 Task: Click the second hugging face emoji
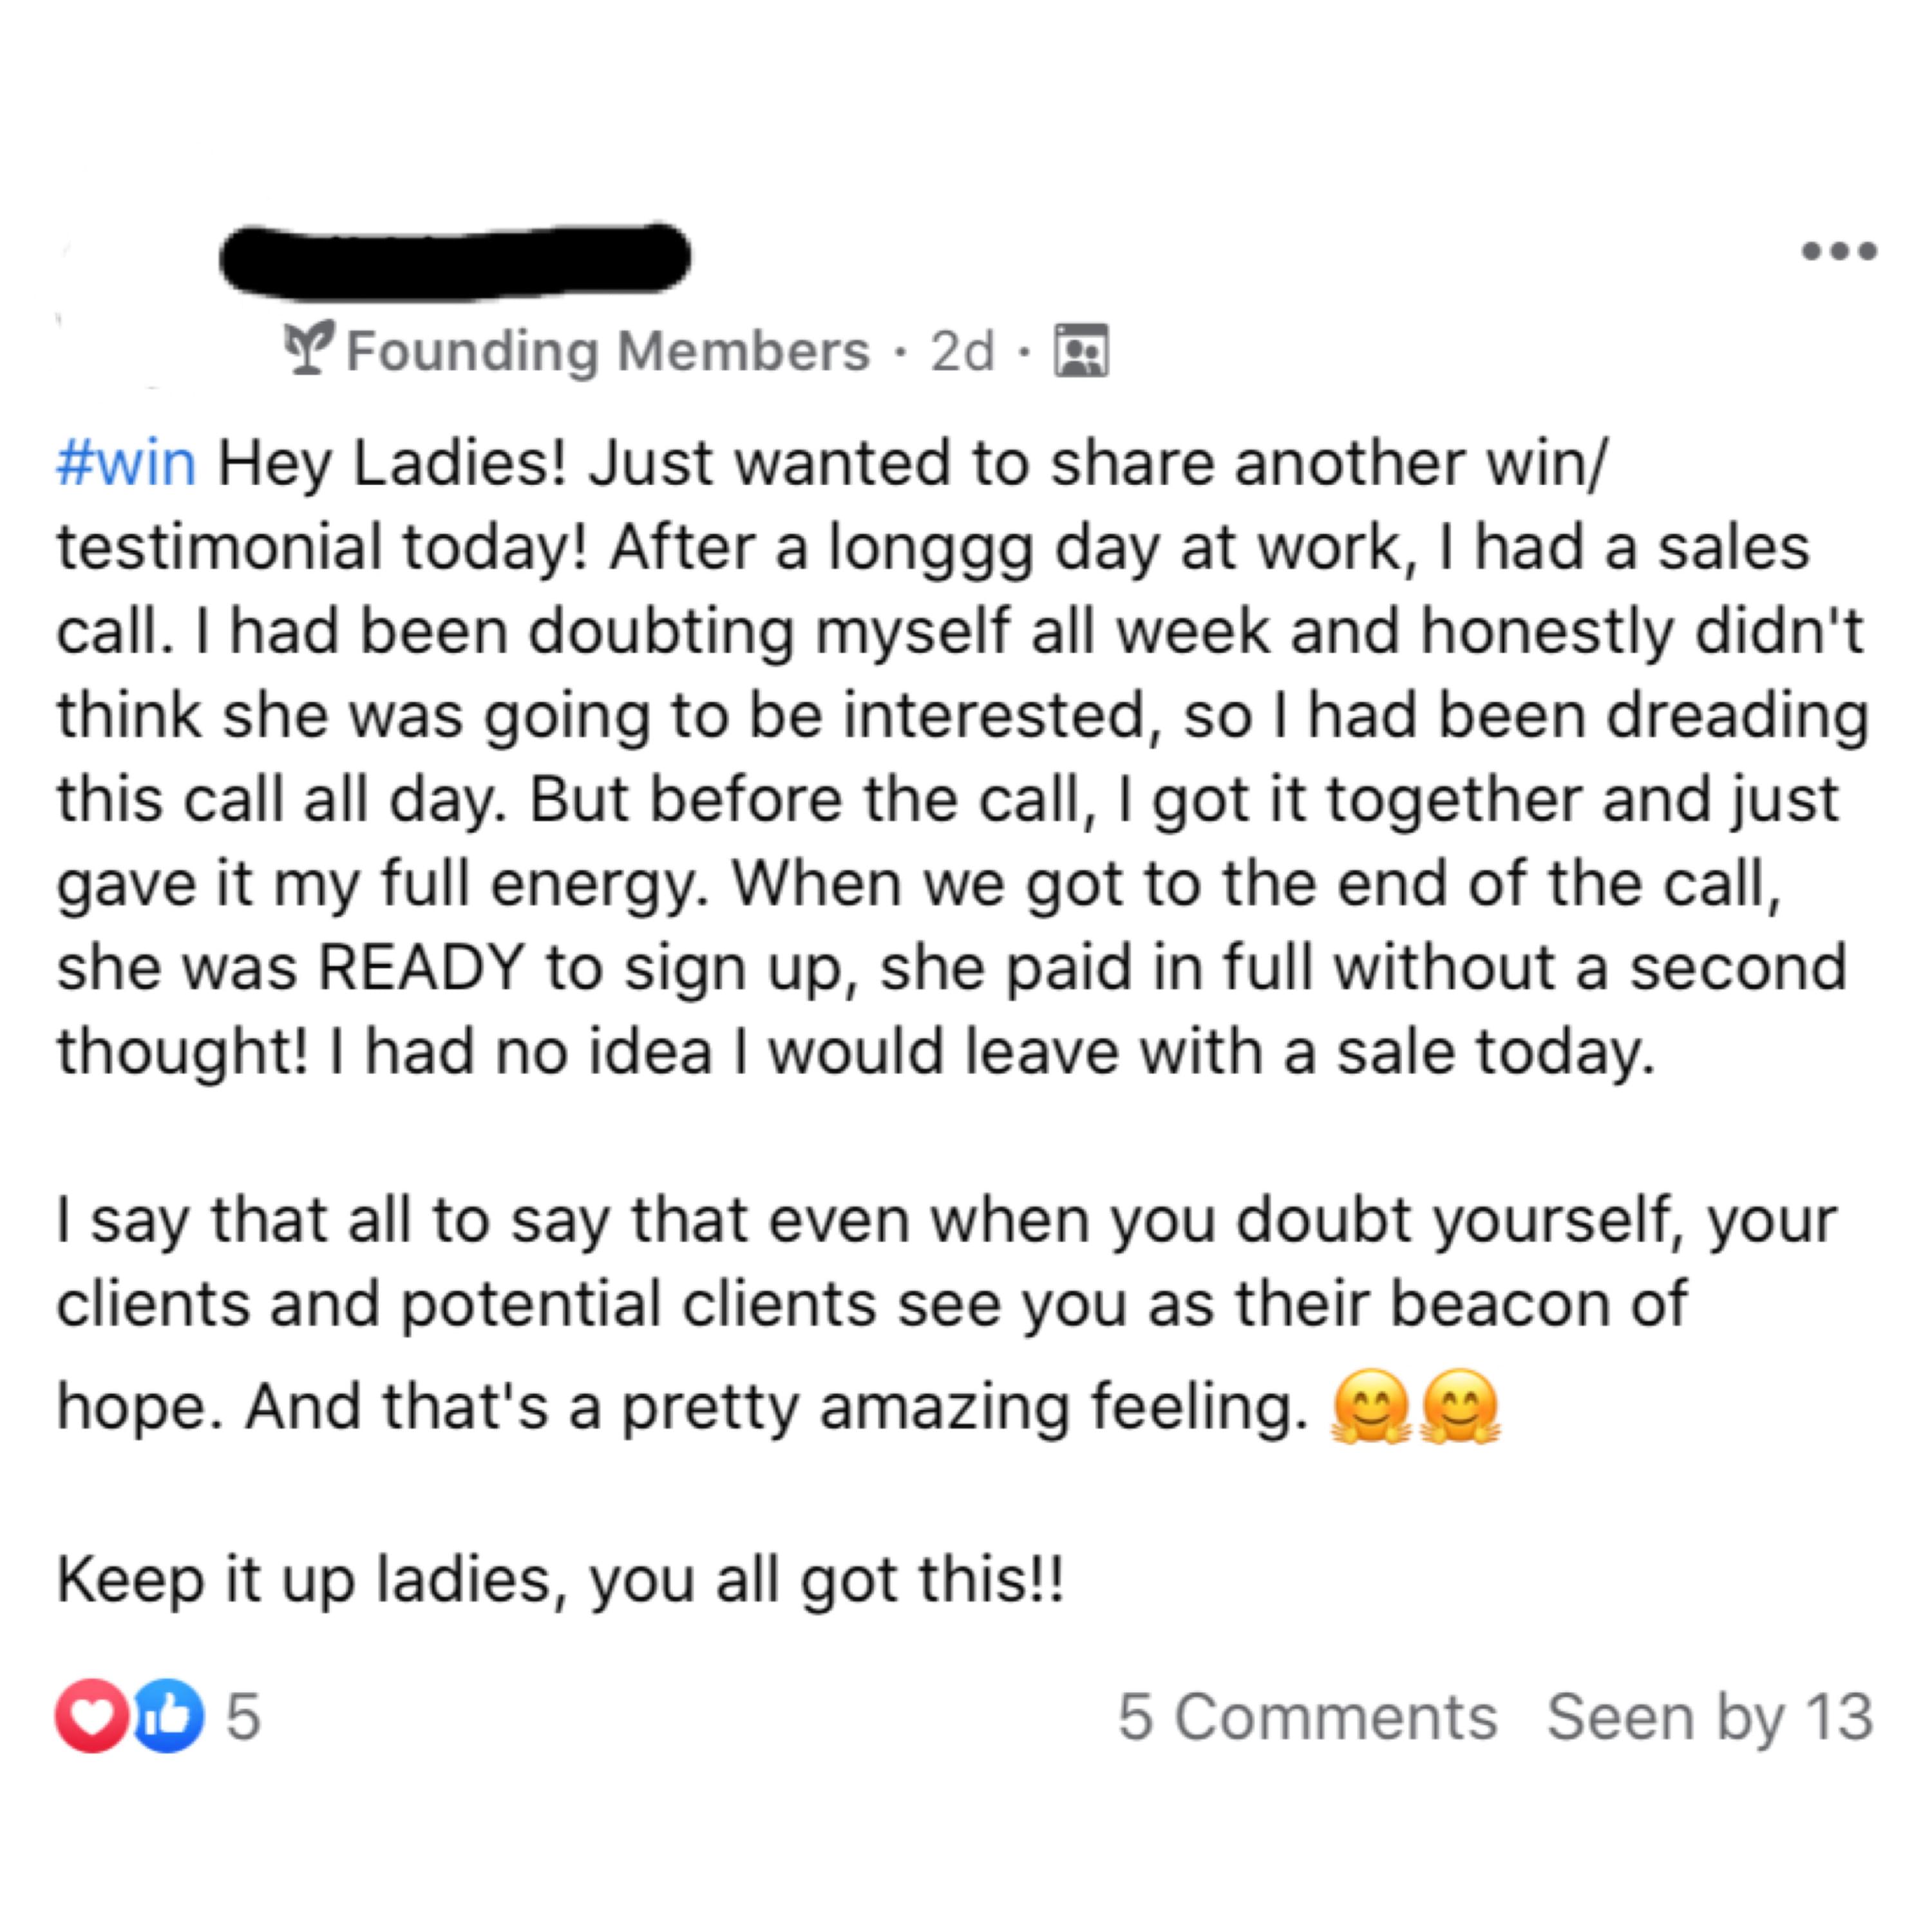(x=1460, y=1406)
